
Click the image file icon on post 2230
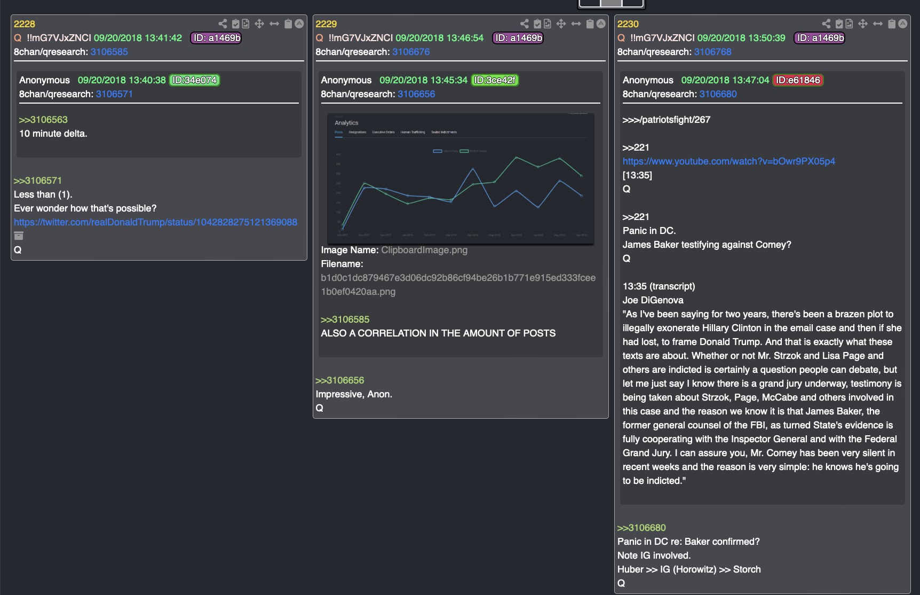[850, 24]
